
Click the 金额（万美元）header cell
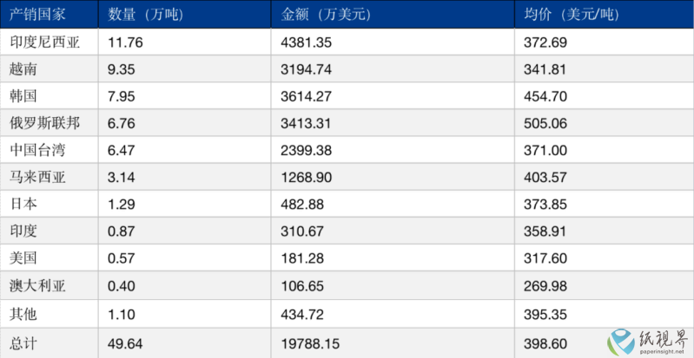tap(393, 14)
